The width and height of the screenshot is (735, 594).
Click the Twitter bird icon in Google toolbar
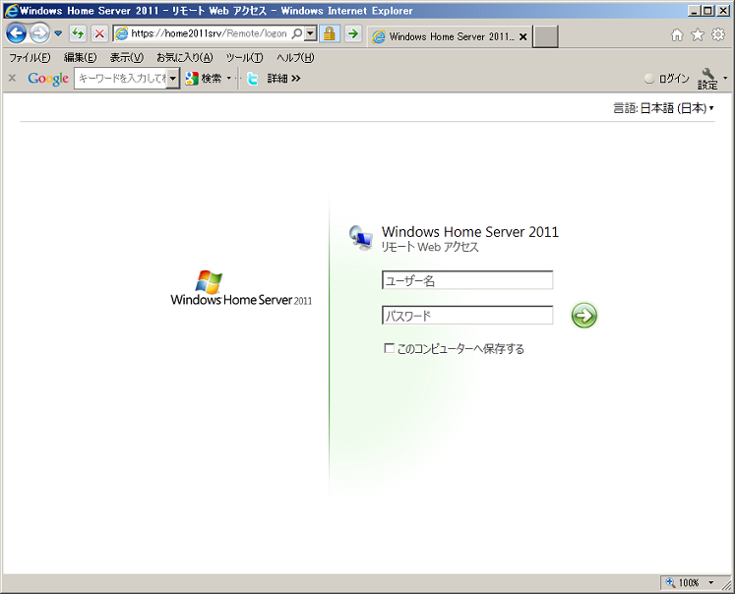pos(253,79)
